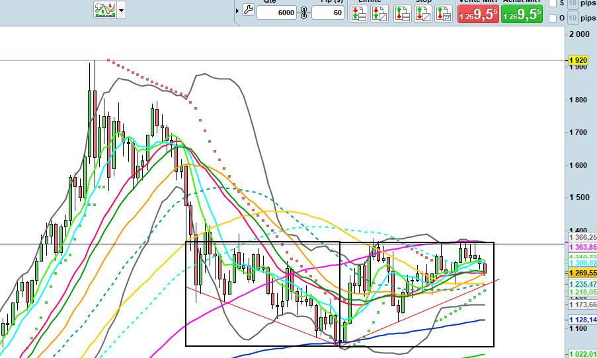Select the orange 1 269,55 current price label
This screenshot has width=597, height=358.
pyautogui.click(x=582, y=273)
